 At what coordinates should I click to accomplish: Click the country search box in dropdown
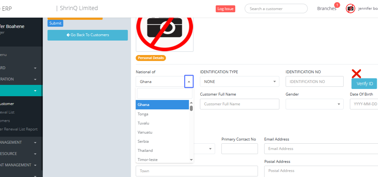[x=164, y=94]
